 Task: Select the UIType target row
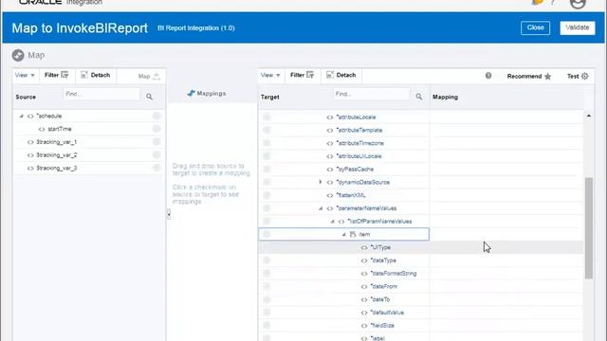coord(421,247)
